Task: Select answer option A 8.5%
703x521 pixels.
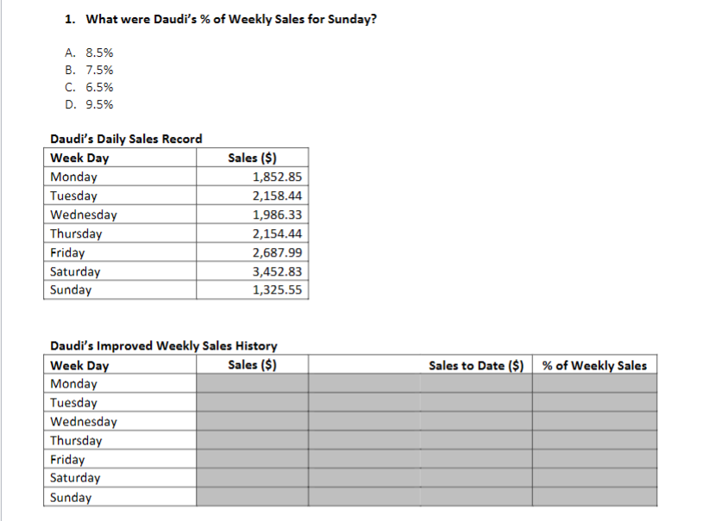Action: click(89, 53)
